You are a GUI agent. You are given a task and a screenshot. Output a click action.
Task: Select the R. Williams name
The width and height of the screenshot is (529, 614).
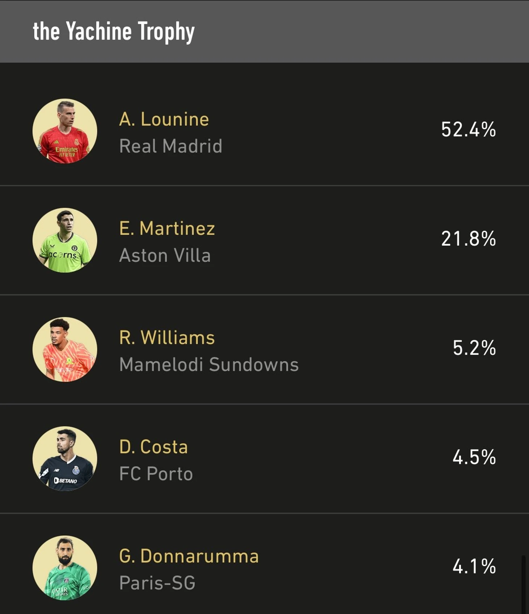[167, 338]
